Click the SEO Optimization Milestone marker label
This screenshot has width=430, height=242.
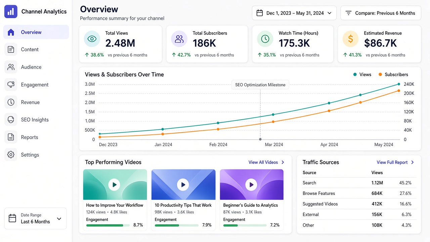coord(260,85)
